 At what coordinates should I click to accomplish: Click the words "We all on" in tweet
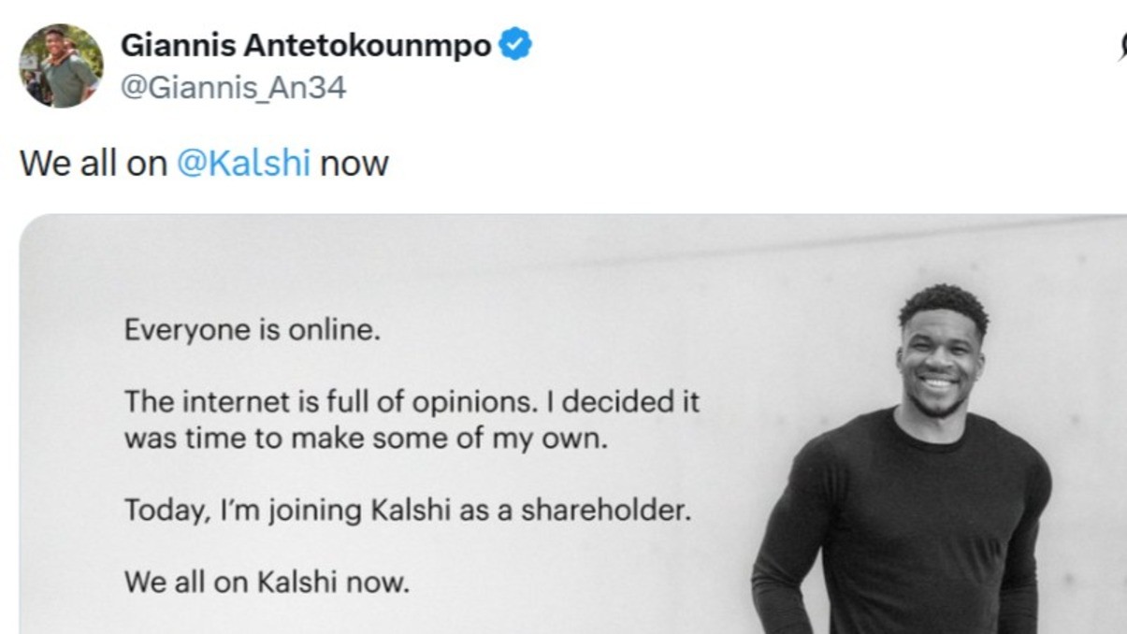point(94,164)
